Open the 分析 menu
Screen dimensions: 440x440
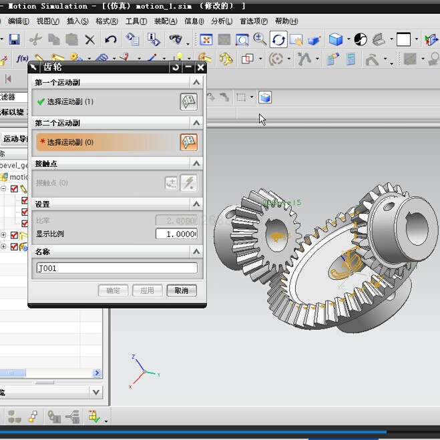222,21
